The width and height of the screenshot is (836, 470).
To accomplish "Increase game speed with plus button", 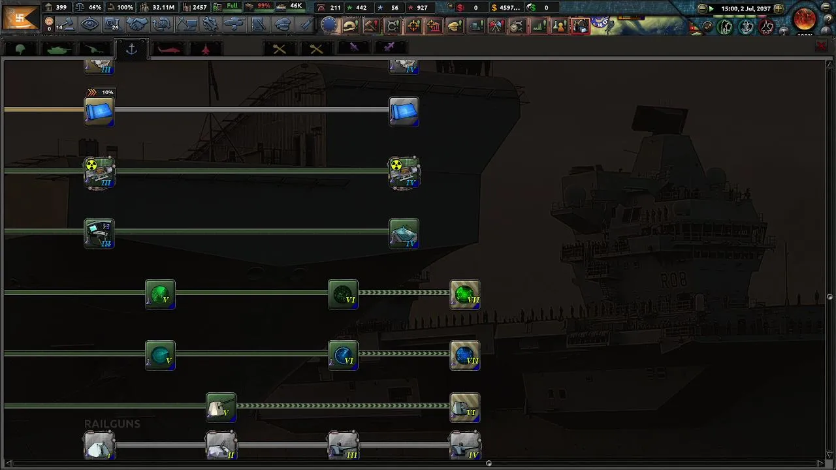I will pos(779,8).
